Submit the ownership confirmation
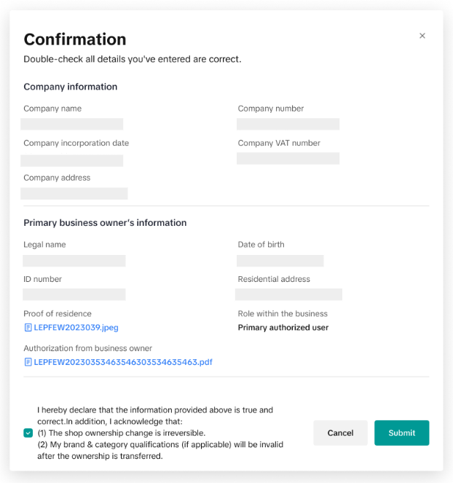The height and width of the screenshot is (483, 453). point(401,433)
